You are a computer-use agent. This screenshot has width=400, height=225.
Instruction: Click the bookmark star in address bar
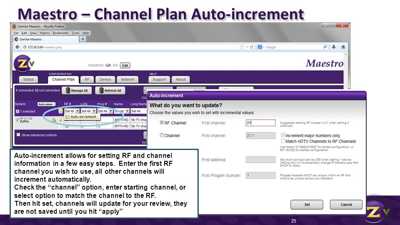click(242, 47)
